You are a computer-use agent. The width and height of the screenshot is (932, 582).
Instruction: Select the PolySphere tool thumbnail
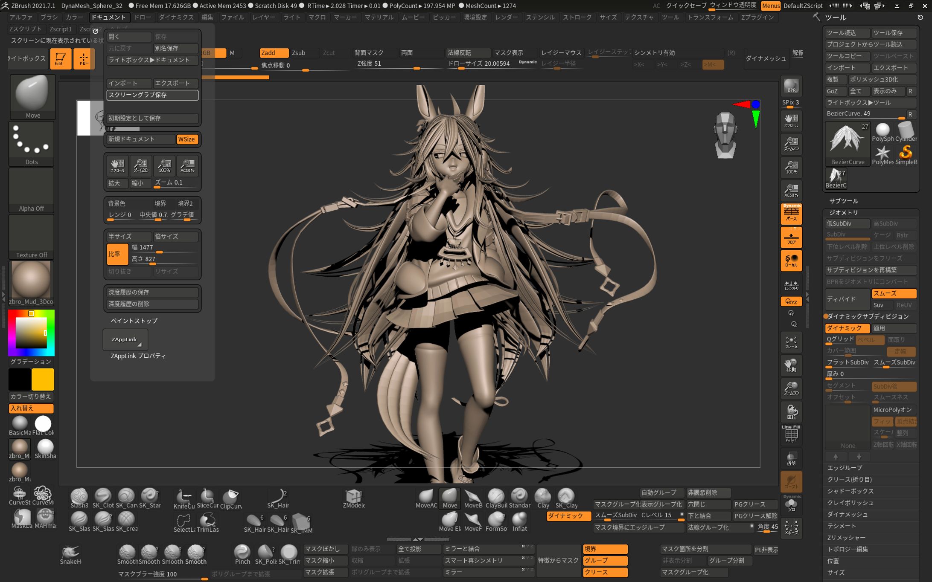(882, 132)
